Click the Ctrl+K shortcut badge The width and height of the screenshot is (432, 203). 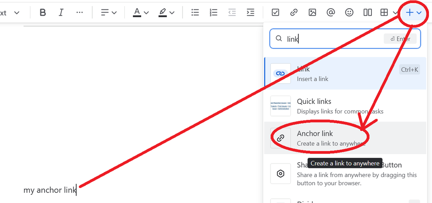coord(409,70)
